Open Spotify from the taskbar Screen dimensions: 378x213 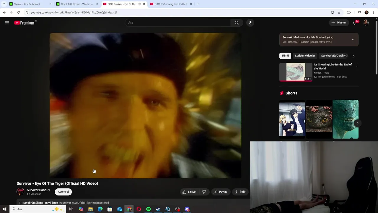click(149, 209)
